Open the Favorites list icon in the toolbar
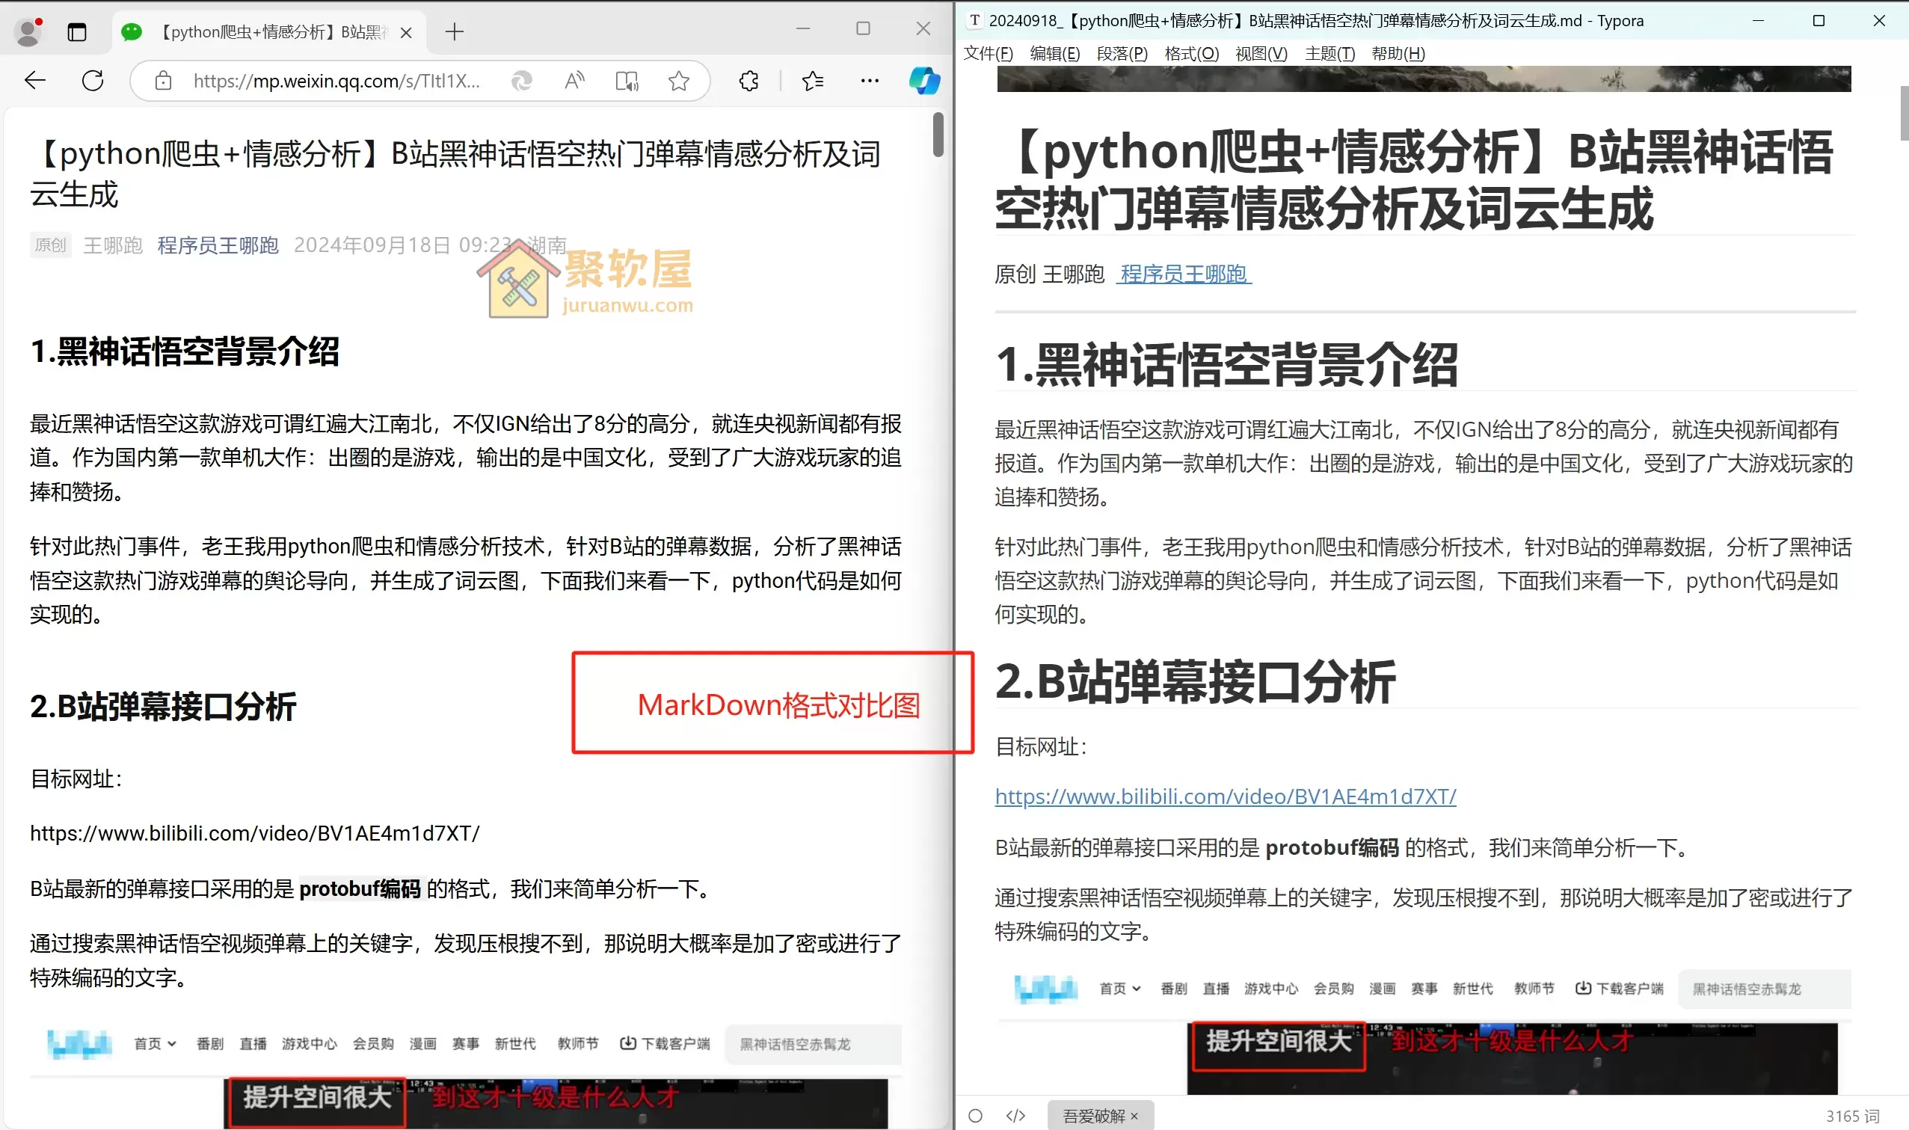Image resolution: width=1909 pixels, height=1130 pixels. tap(812, 81)
